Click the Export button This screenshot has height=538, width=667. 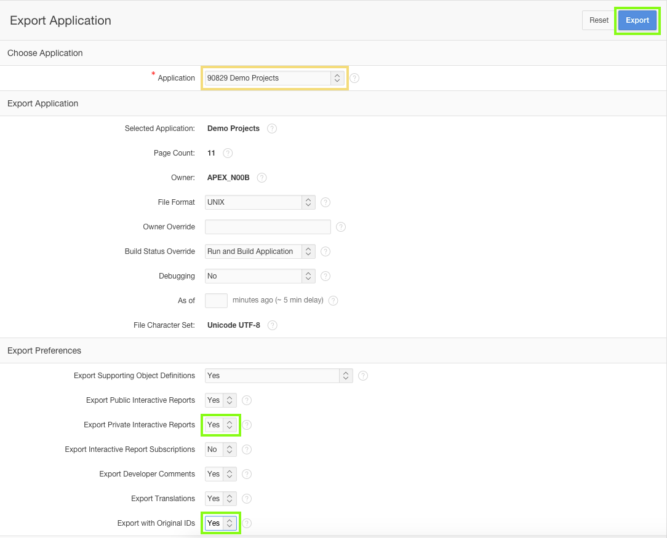click(637, 20)
